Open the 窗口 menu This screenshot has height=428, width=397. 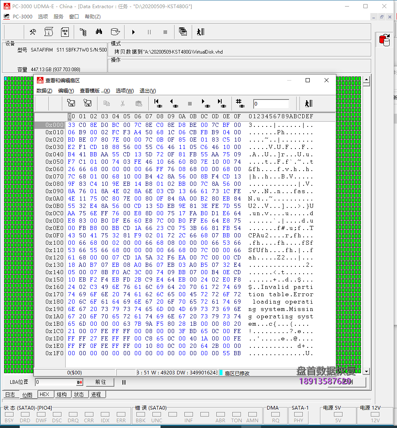pyautogui.click(x=74, y=17)
